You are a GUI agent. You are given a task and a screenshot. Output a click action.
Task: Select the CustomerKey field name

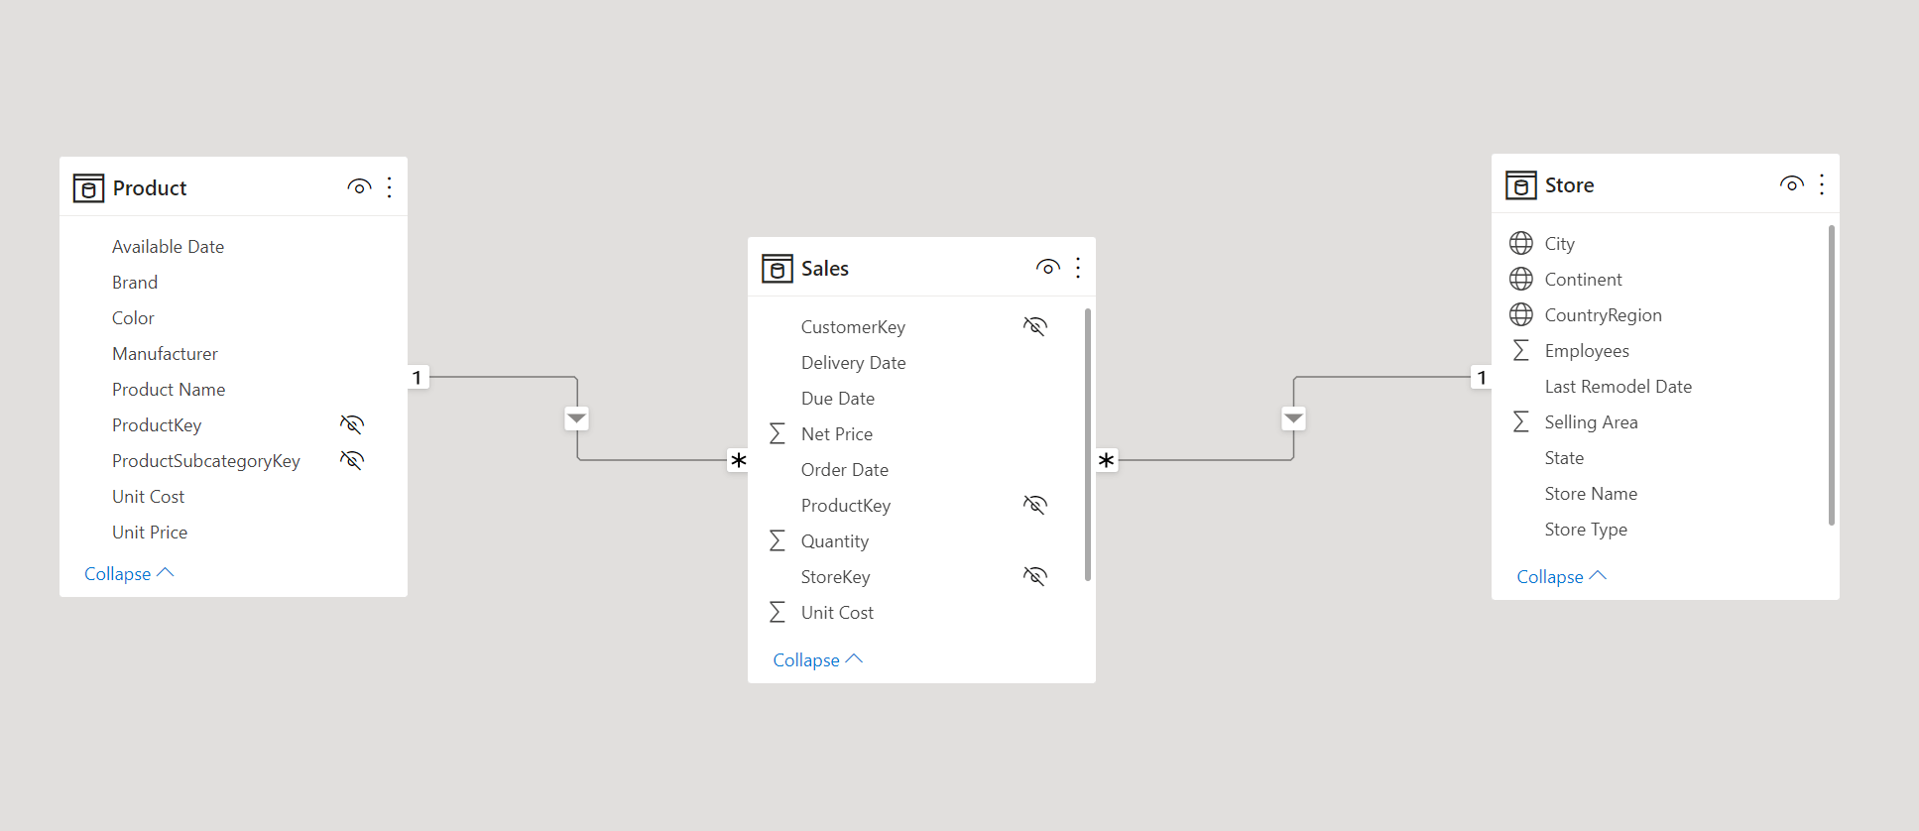point(853,327)
